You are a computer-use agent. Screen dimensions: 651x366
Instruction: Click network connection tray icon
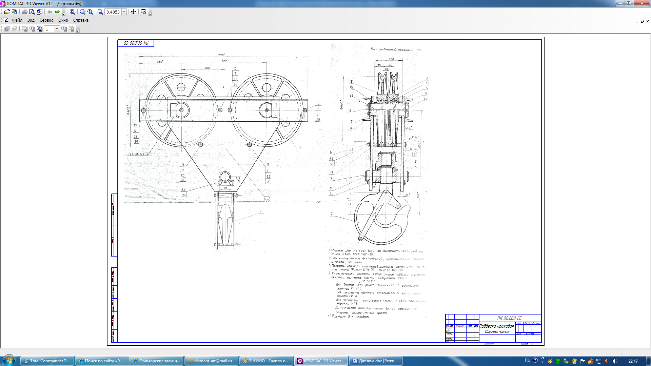599,361
